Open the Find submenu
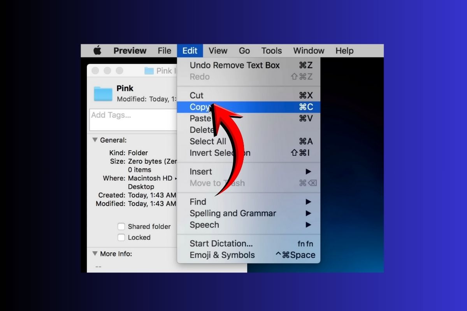467x311 pixels. 249,202
